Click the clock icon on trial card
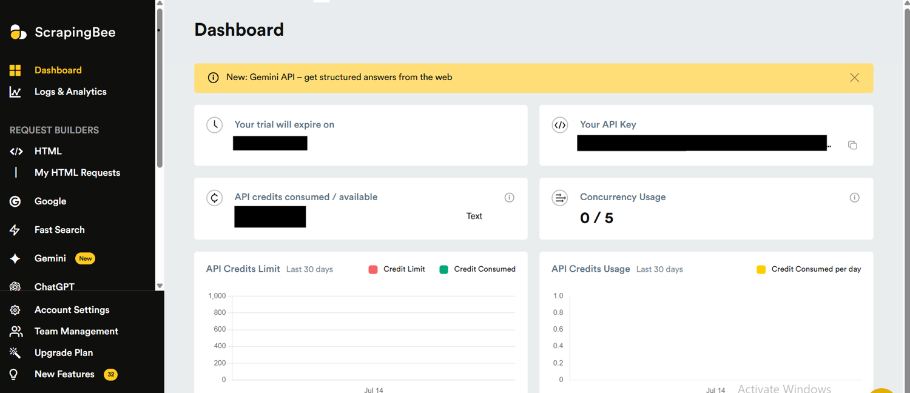Viewport: 910px width, 393px height. click(214, 125)
